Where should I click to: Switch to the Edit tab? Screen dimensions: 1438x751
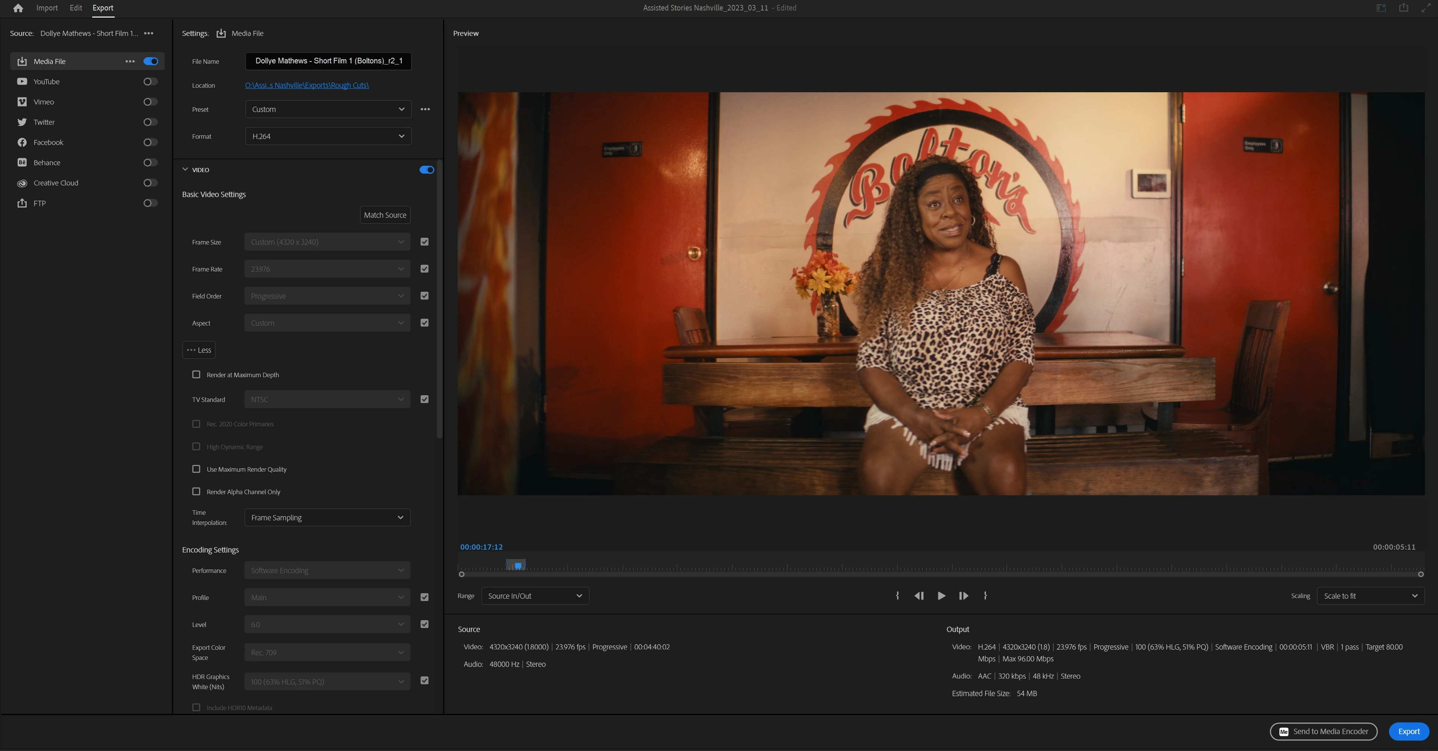coord(76,8)
